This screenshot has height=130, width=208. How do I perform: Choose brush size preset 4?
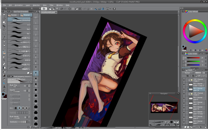pyautogui.click(x=36, y=51)
